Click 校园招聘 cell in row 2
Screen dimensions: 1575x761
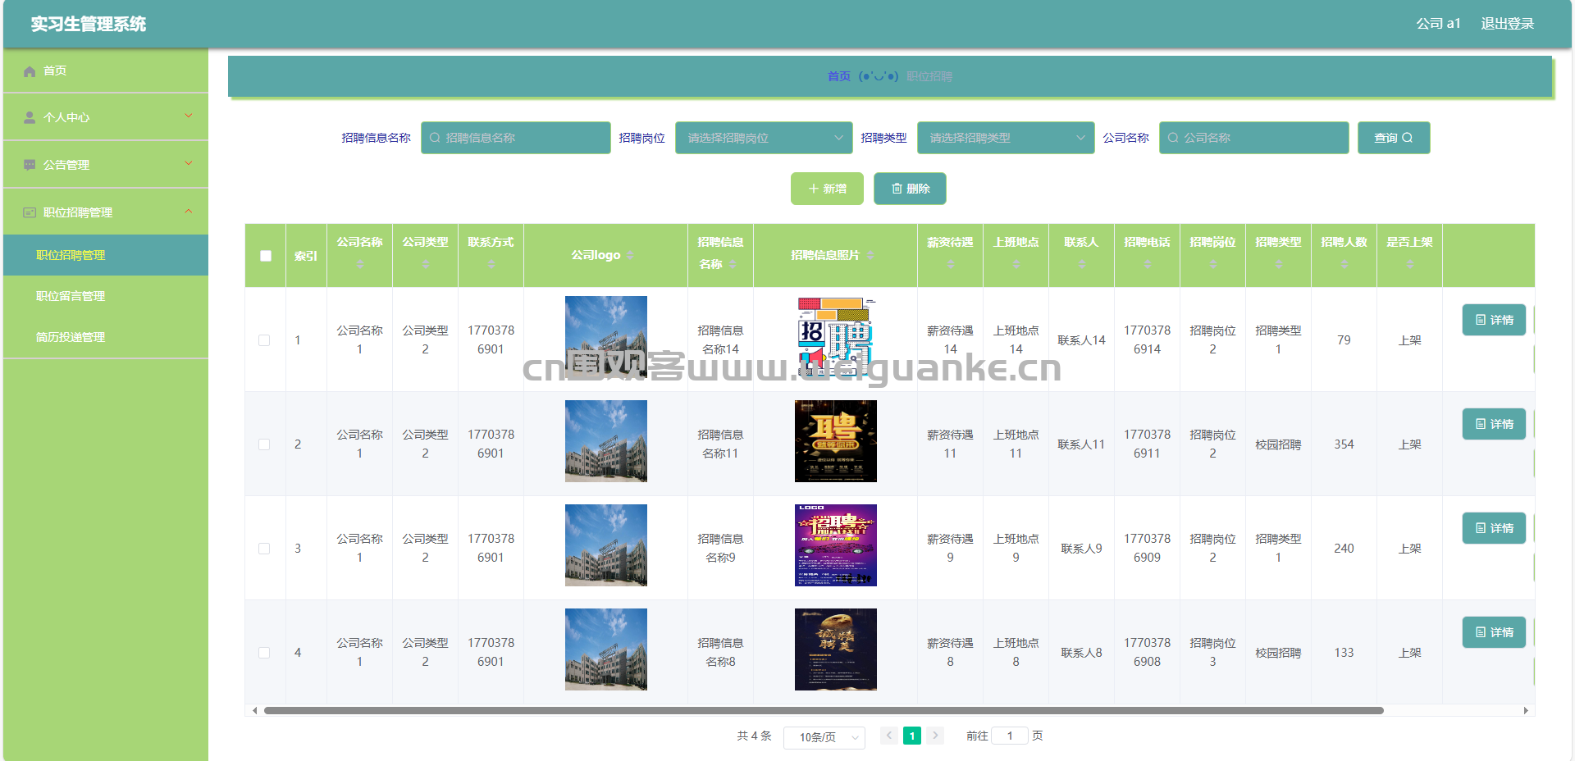pyautogui.click(x=1278, y=444)
